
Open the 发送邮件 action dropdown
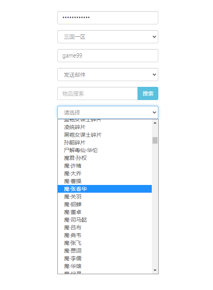[108, 75]
